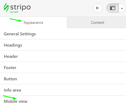Open the Mobile view section
Viewport: 126px width, 106px height.
(63, 101)
